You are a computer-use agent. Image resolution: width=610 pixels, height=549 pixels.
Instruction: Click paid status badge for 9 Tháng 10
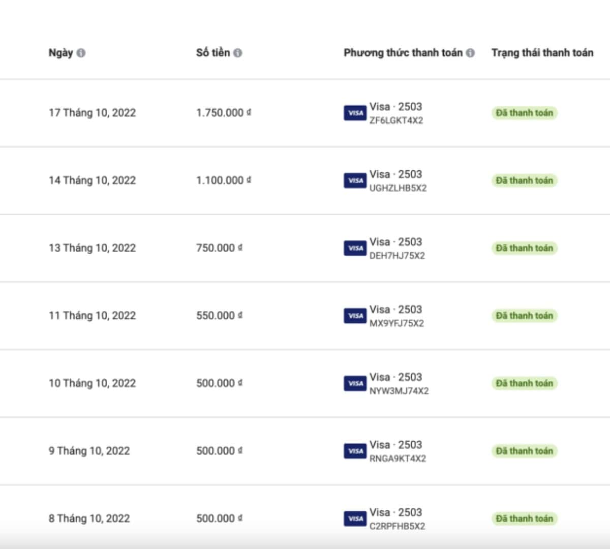524,451
